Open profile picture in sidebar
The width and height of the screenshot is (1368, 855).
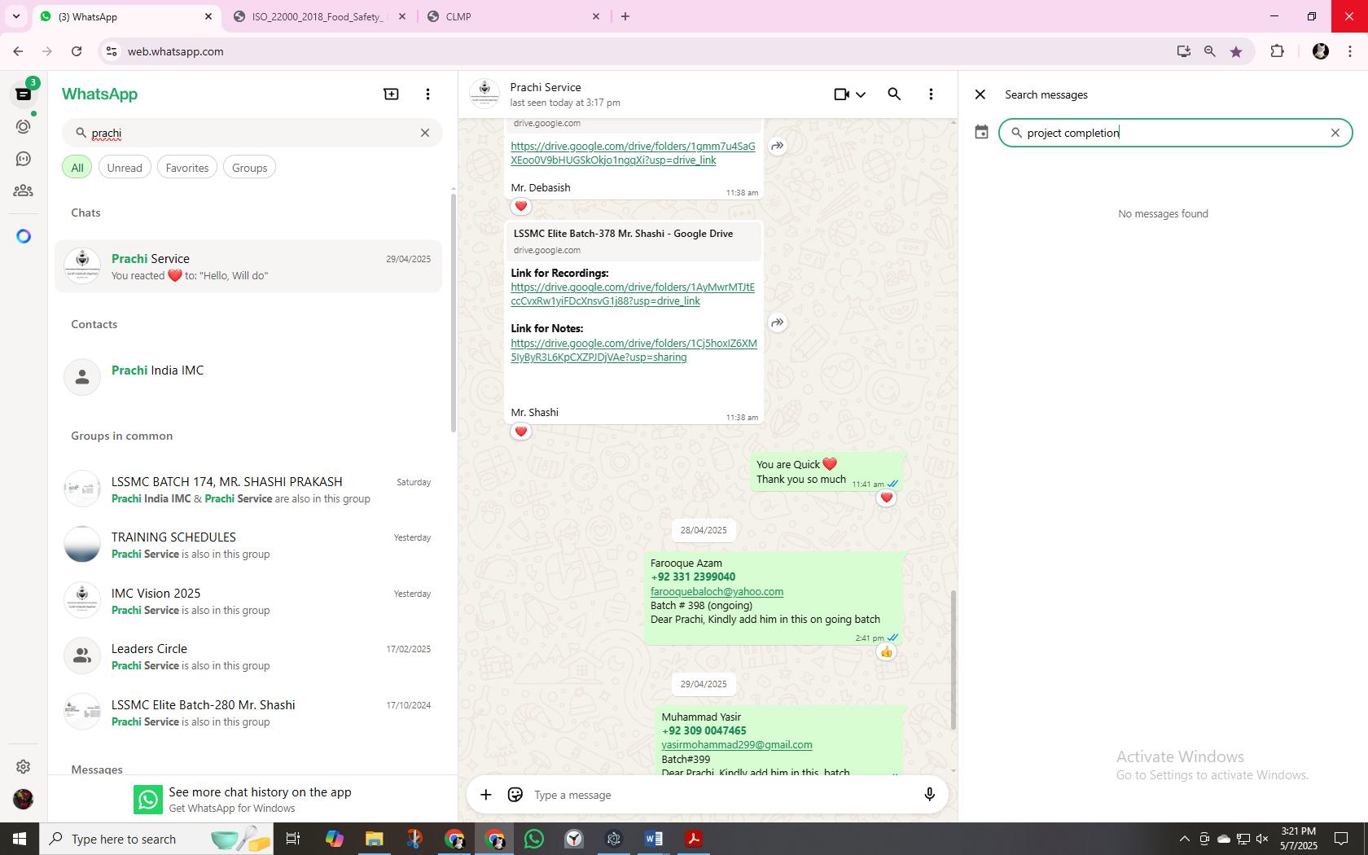tap(24, 799)
